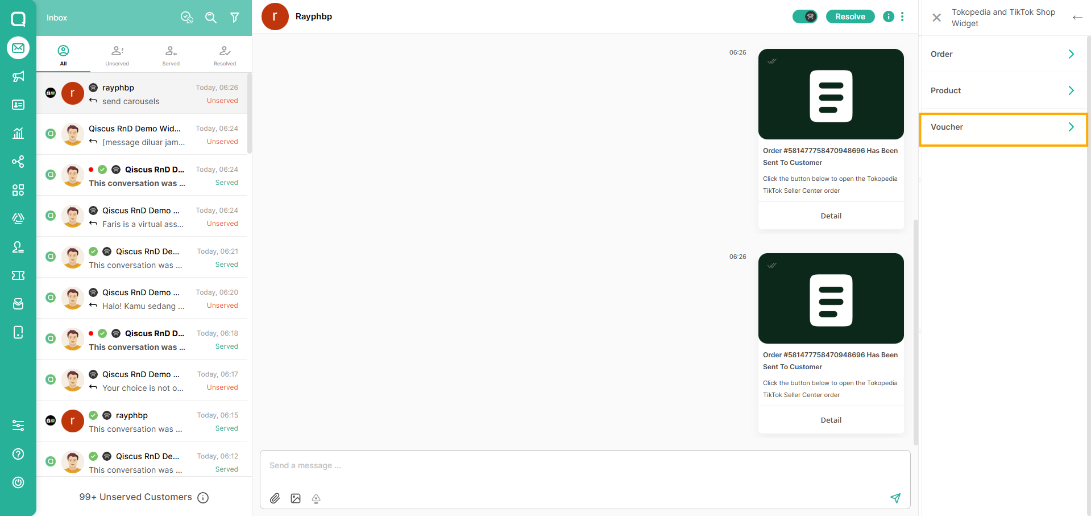Click the Rayphbp name in chat header
Screen dimensions: 1091x516
[314, 16]
